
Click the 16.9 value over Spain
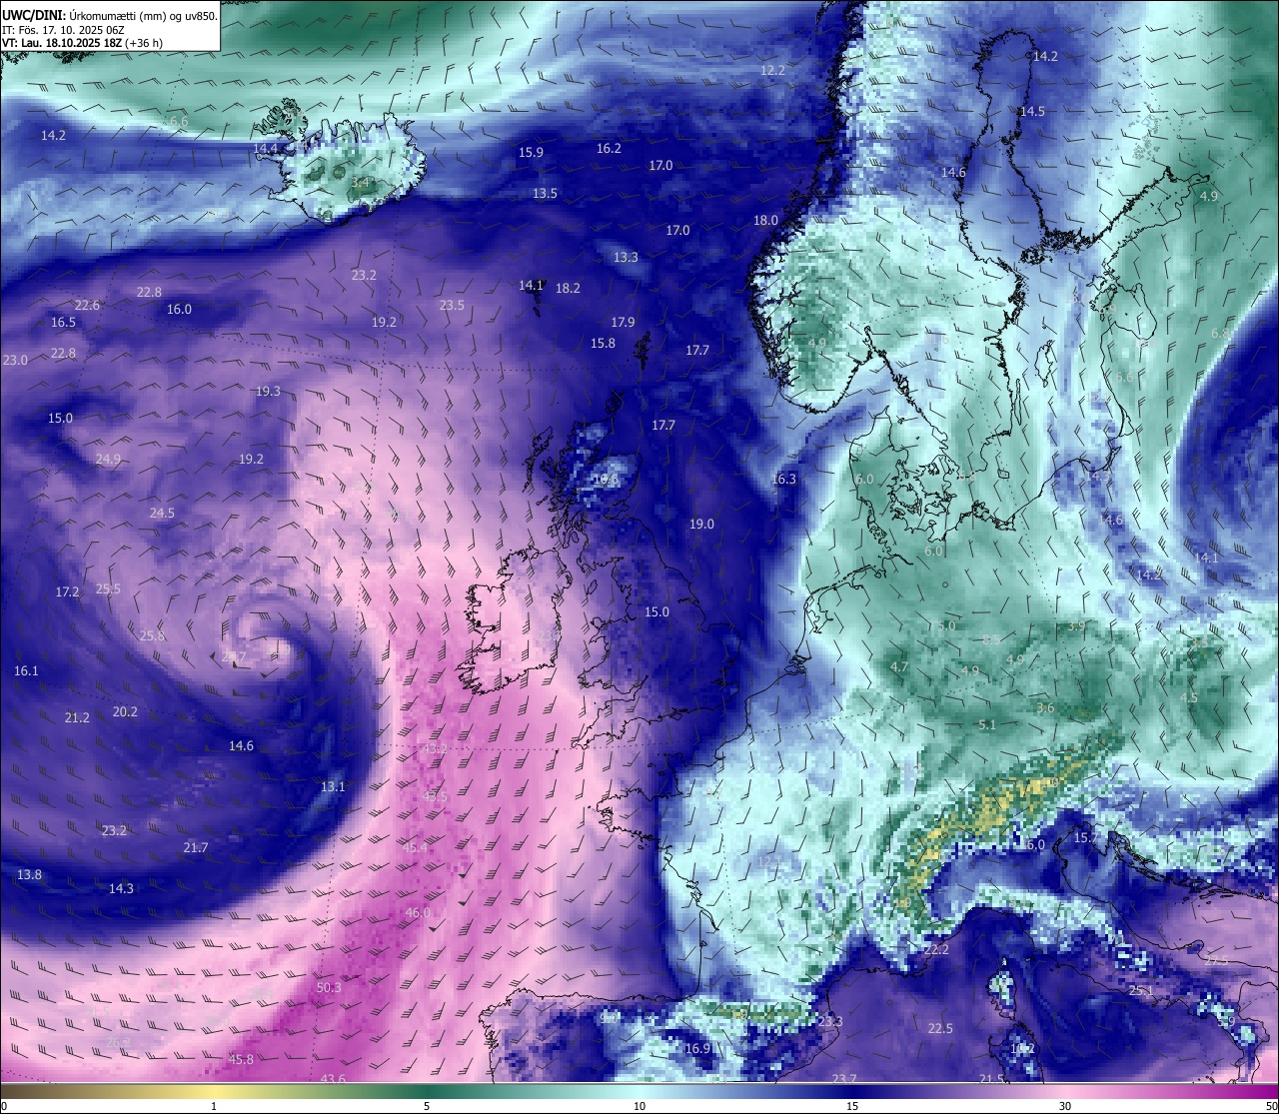click(697, 1049)
